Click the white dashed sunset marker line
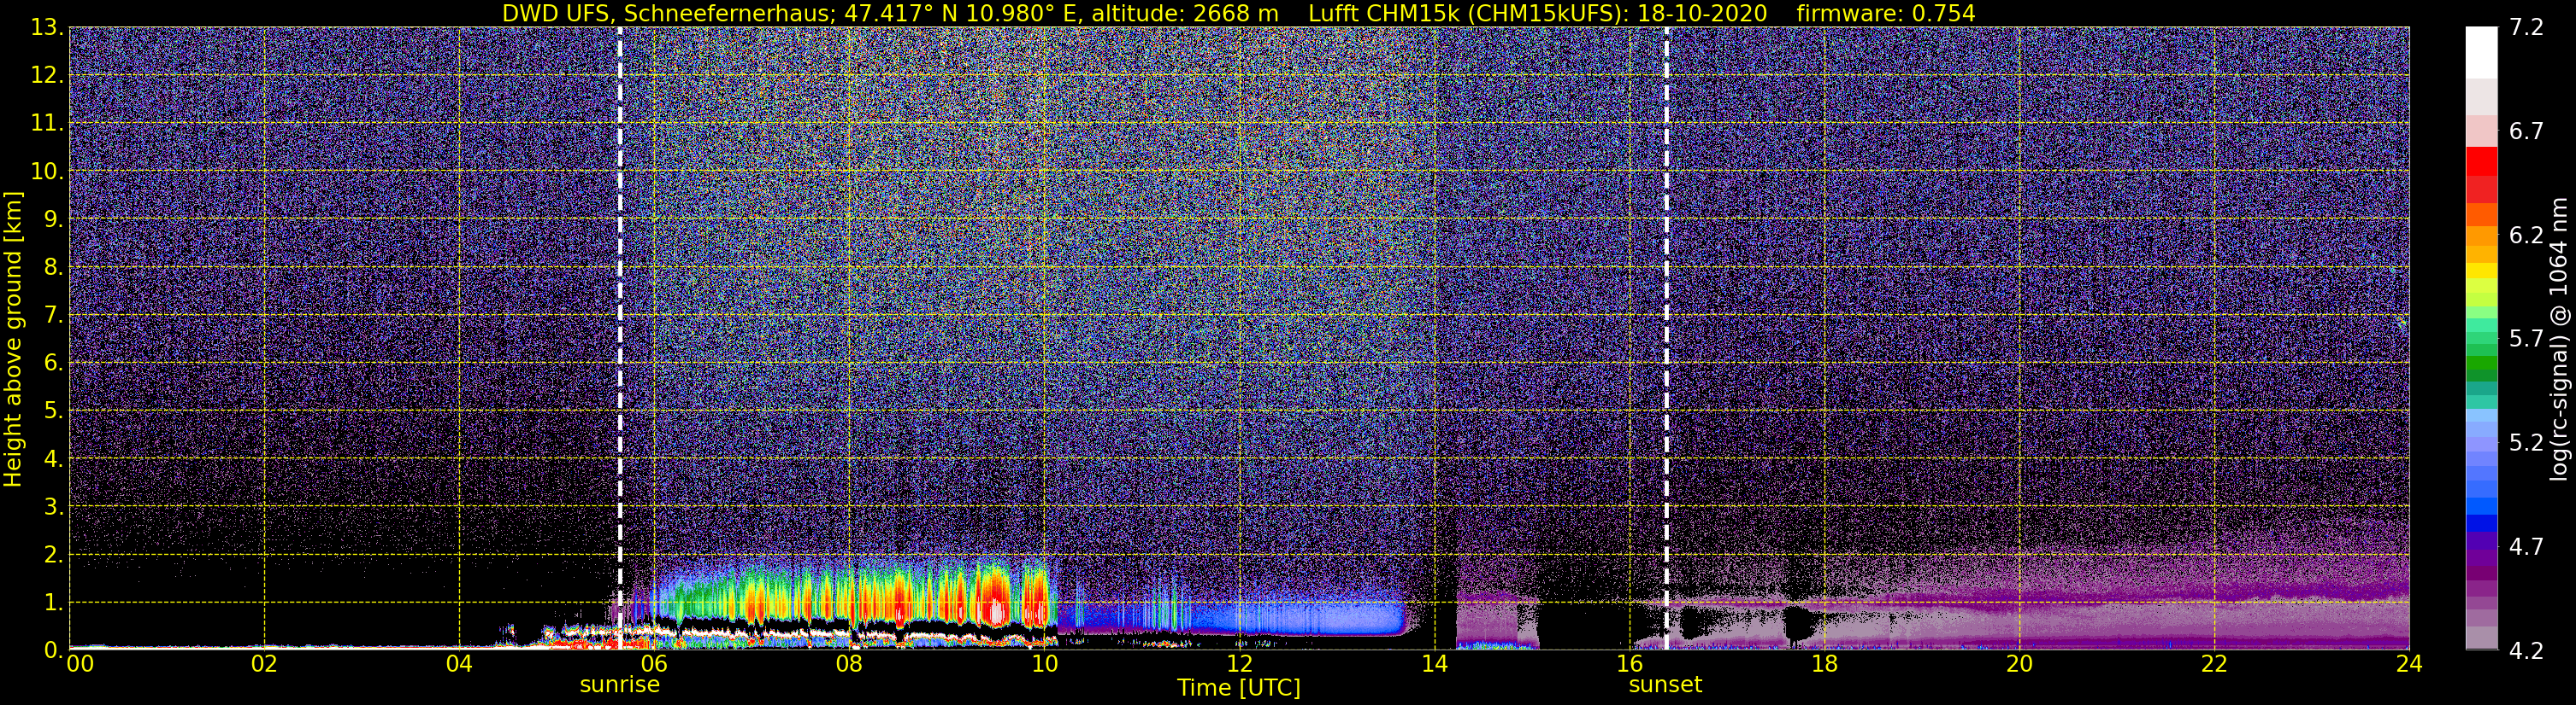2576x705 pixels. pyautogui.click(x=1666, y=339)
